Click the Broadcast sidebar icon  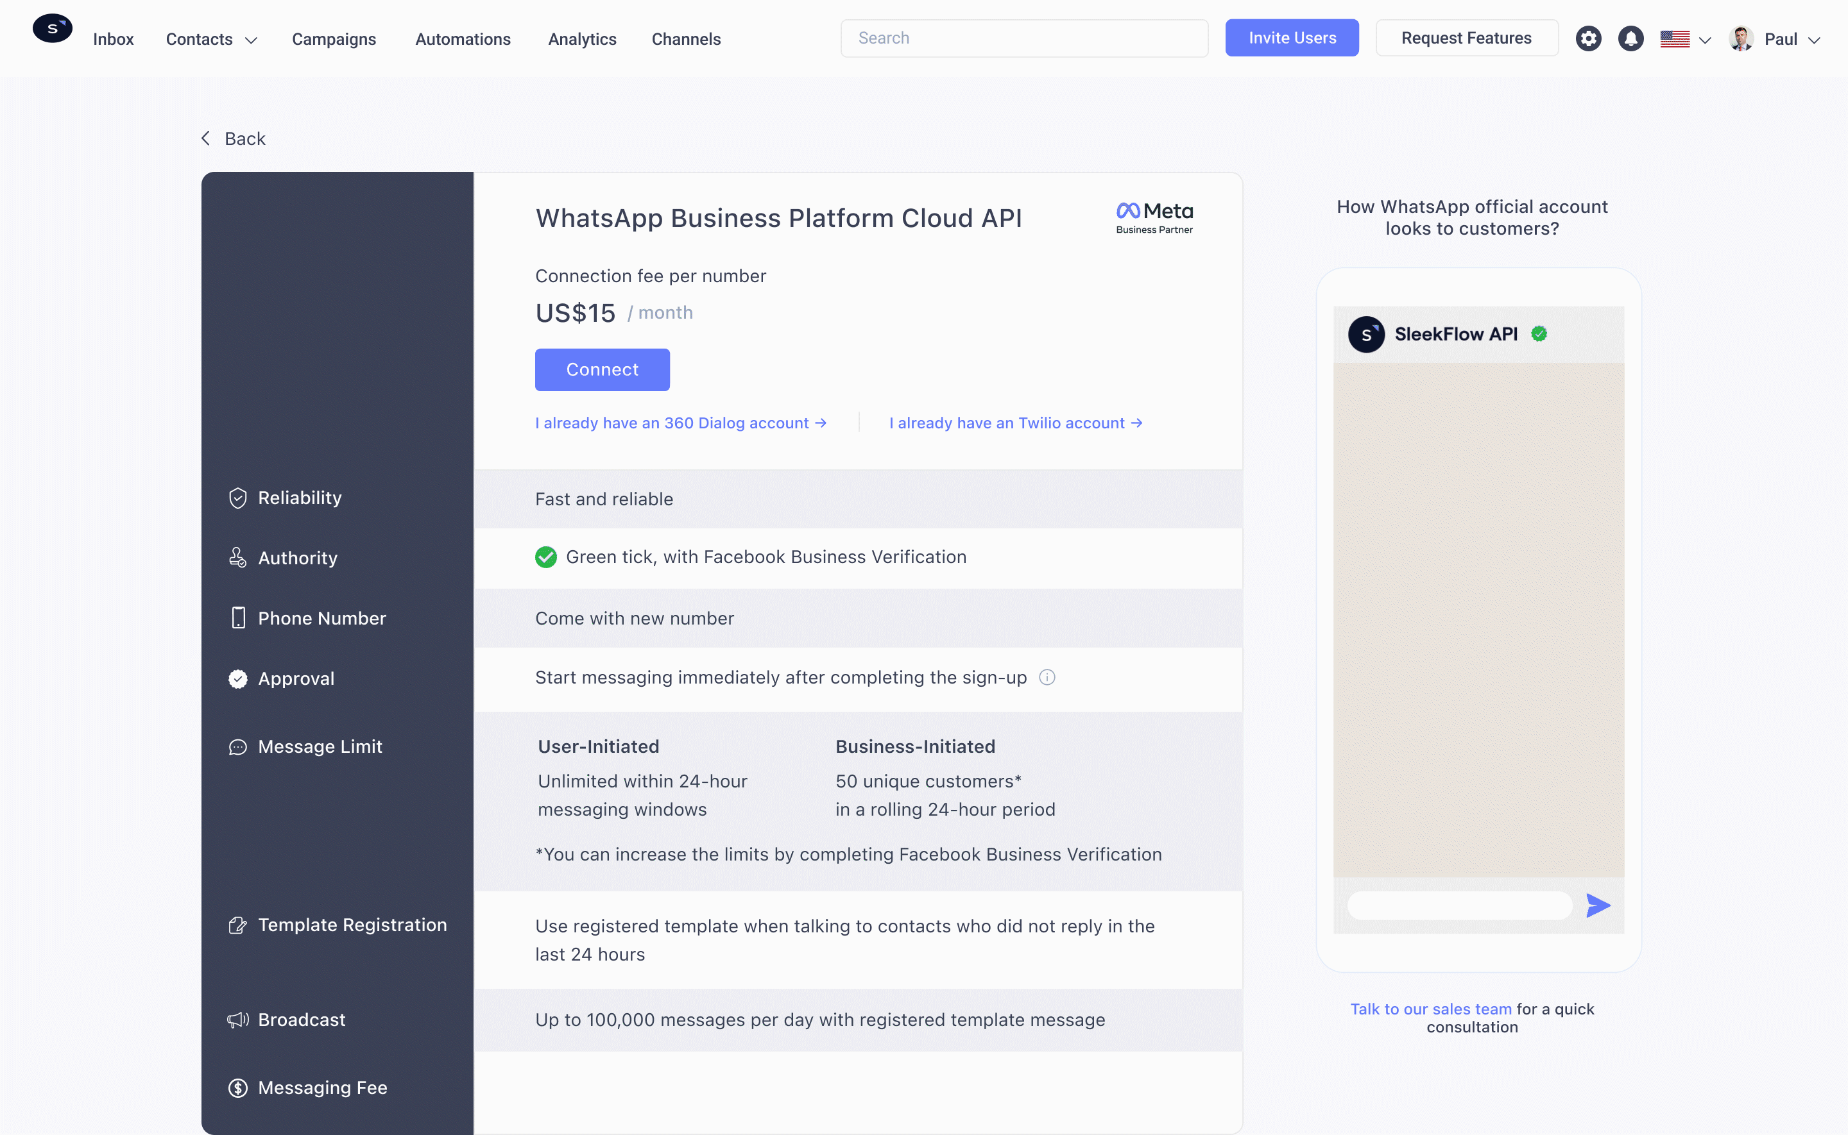pos(237,1019)
